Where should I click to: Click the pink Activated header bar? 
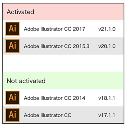point(63,12)
